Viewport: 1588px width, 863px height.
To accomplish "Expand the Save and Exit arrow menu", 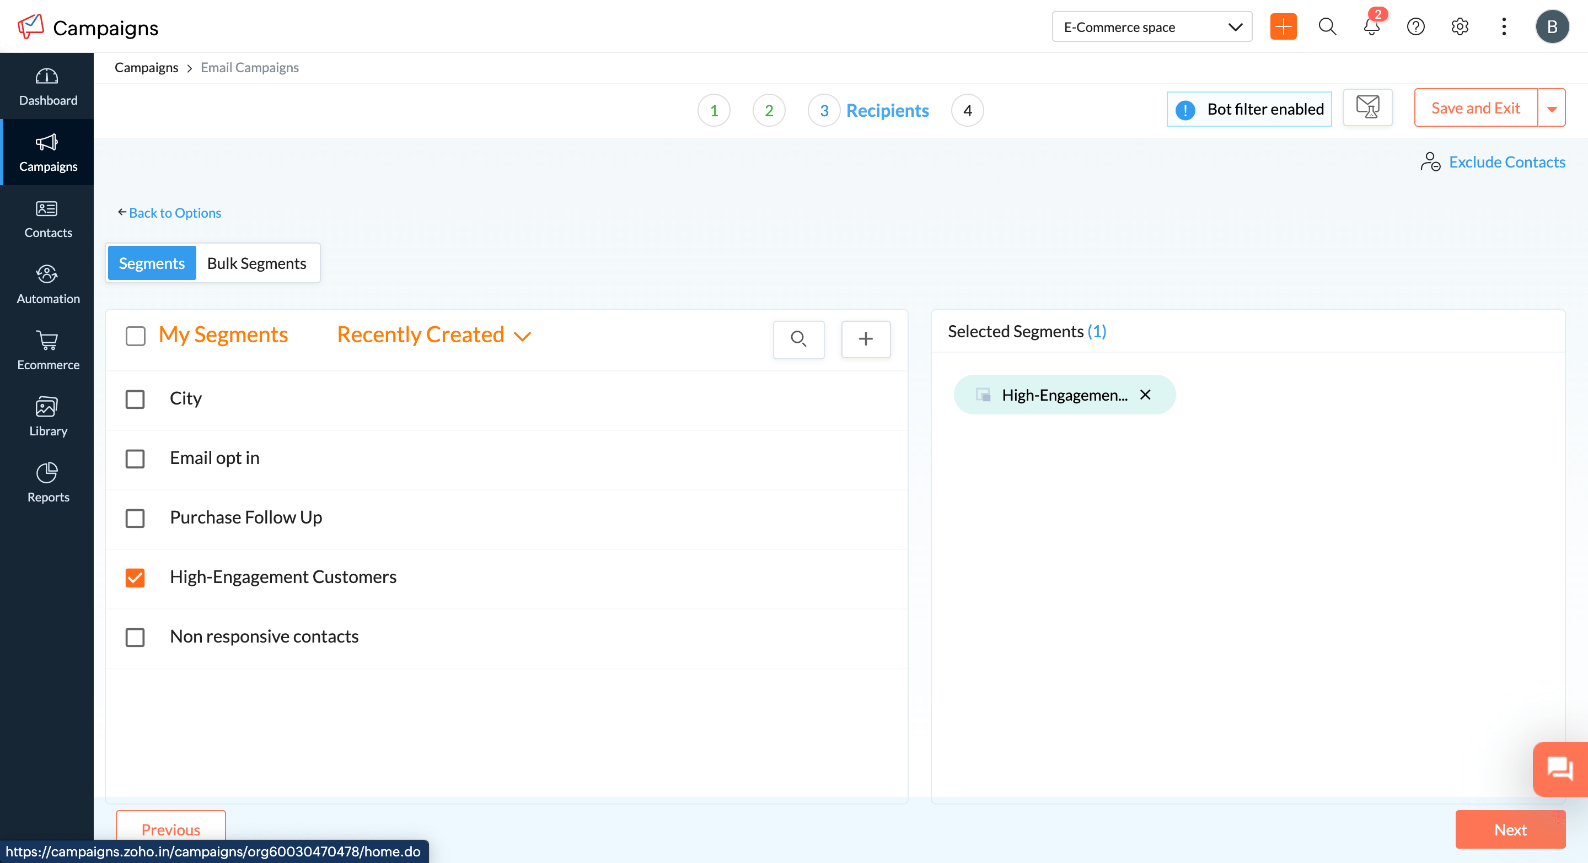I will 1552,109.
